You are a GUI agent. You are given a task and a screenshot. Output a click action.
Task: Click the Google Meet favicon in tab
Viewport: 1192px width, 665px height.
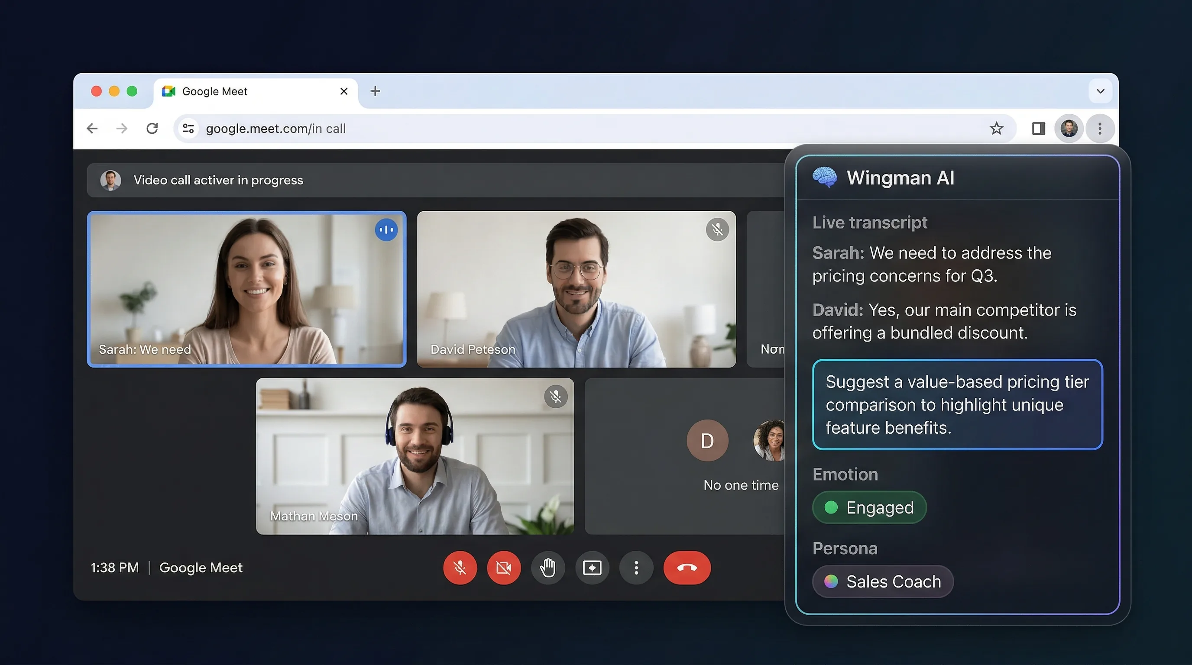coord(168,91)
